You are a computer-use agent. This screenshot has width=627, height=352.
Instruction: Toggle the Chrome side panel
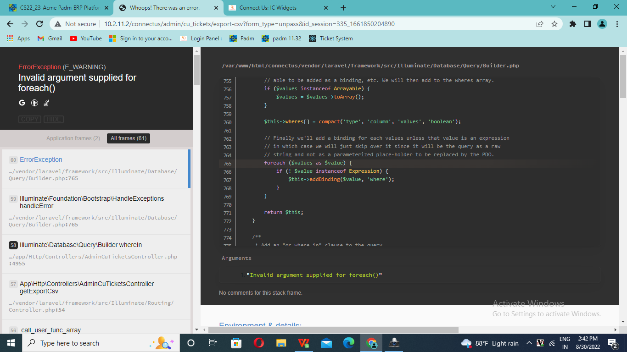pos(587,24)
